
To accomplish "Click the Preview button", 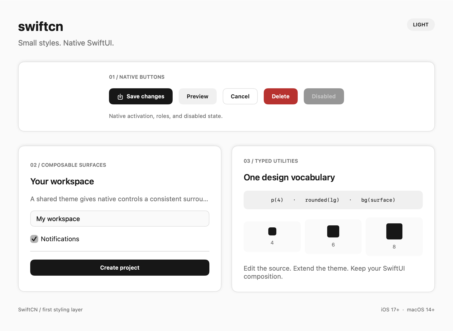I will [198, 96].
